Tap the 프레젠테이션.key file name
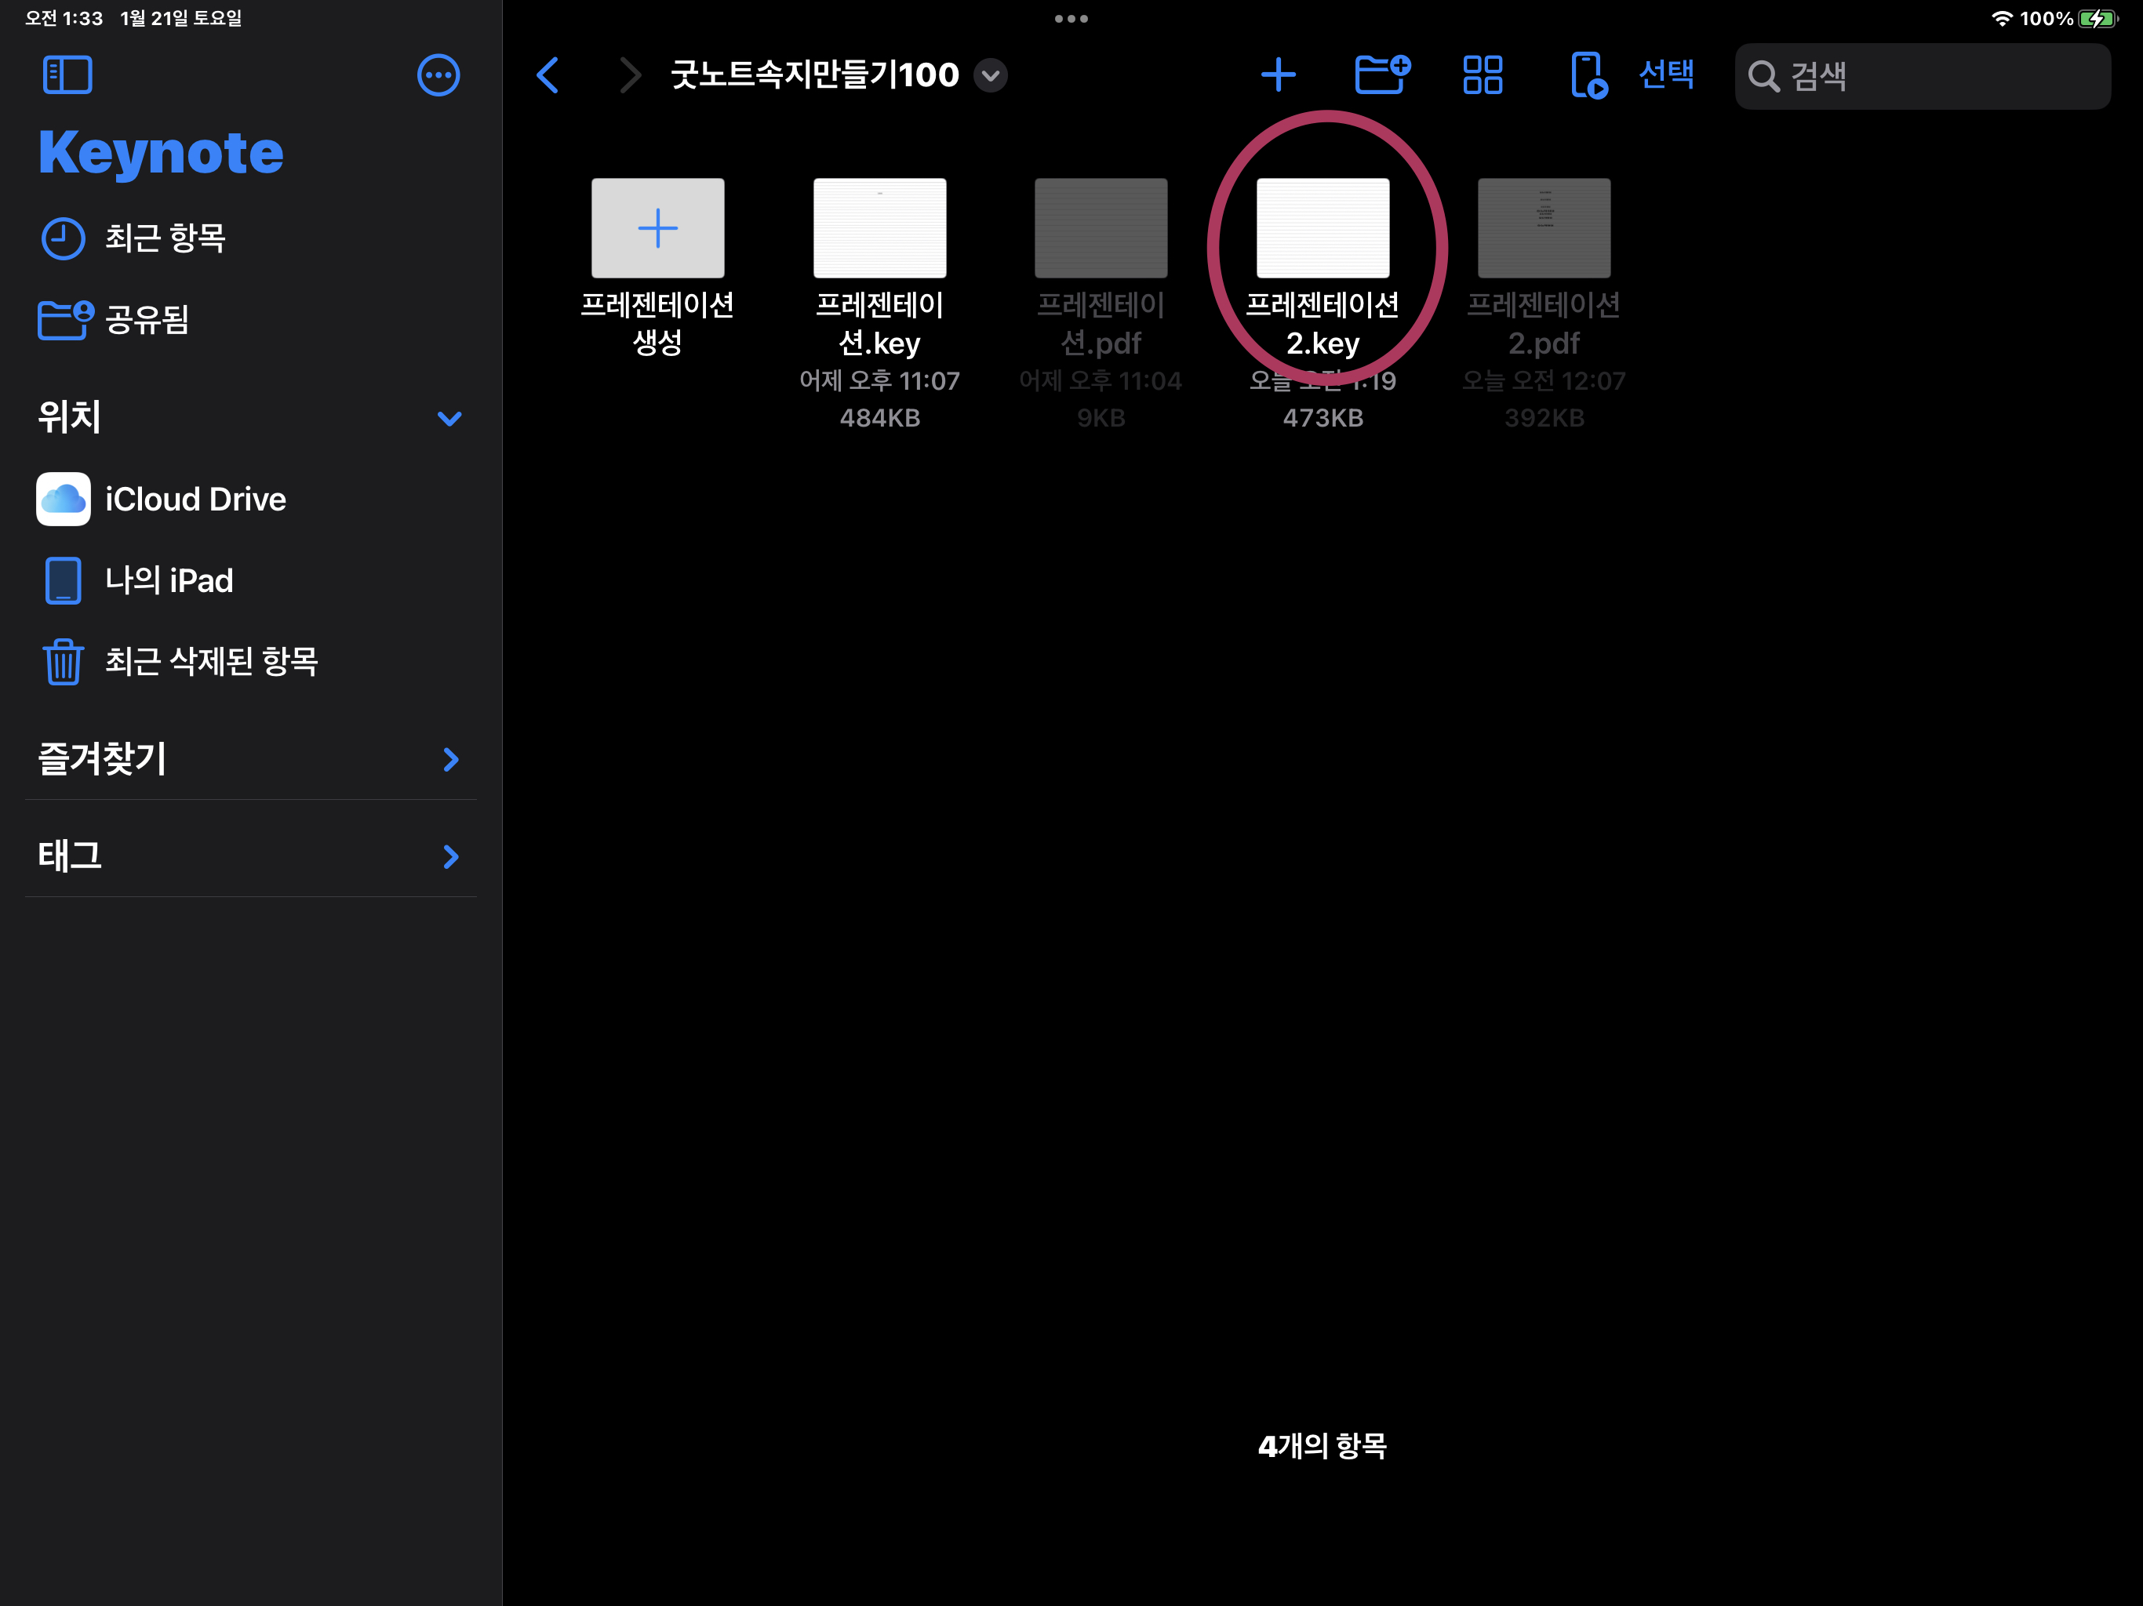Viewport: 2143px width, 1606px height. [x=879, y=324]
